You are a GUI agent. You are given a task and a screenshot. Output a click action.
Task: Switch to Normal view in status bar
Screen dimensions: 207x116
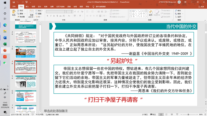(x=161, y=115)
